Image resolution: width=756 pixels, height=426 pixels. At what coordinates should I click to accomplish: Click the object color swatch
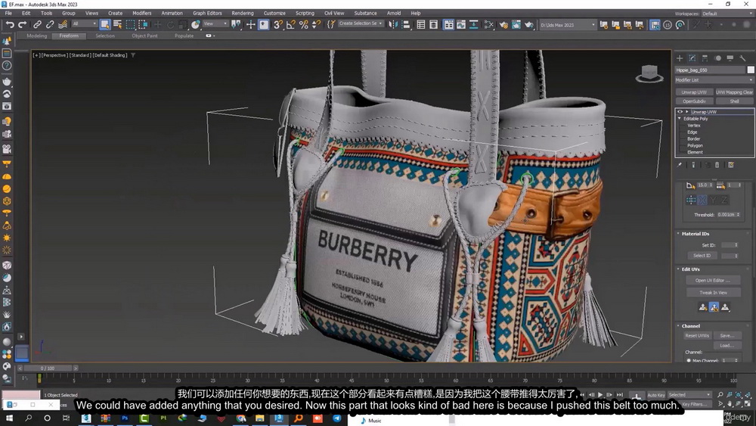tap(750, 70)
